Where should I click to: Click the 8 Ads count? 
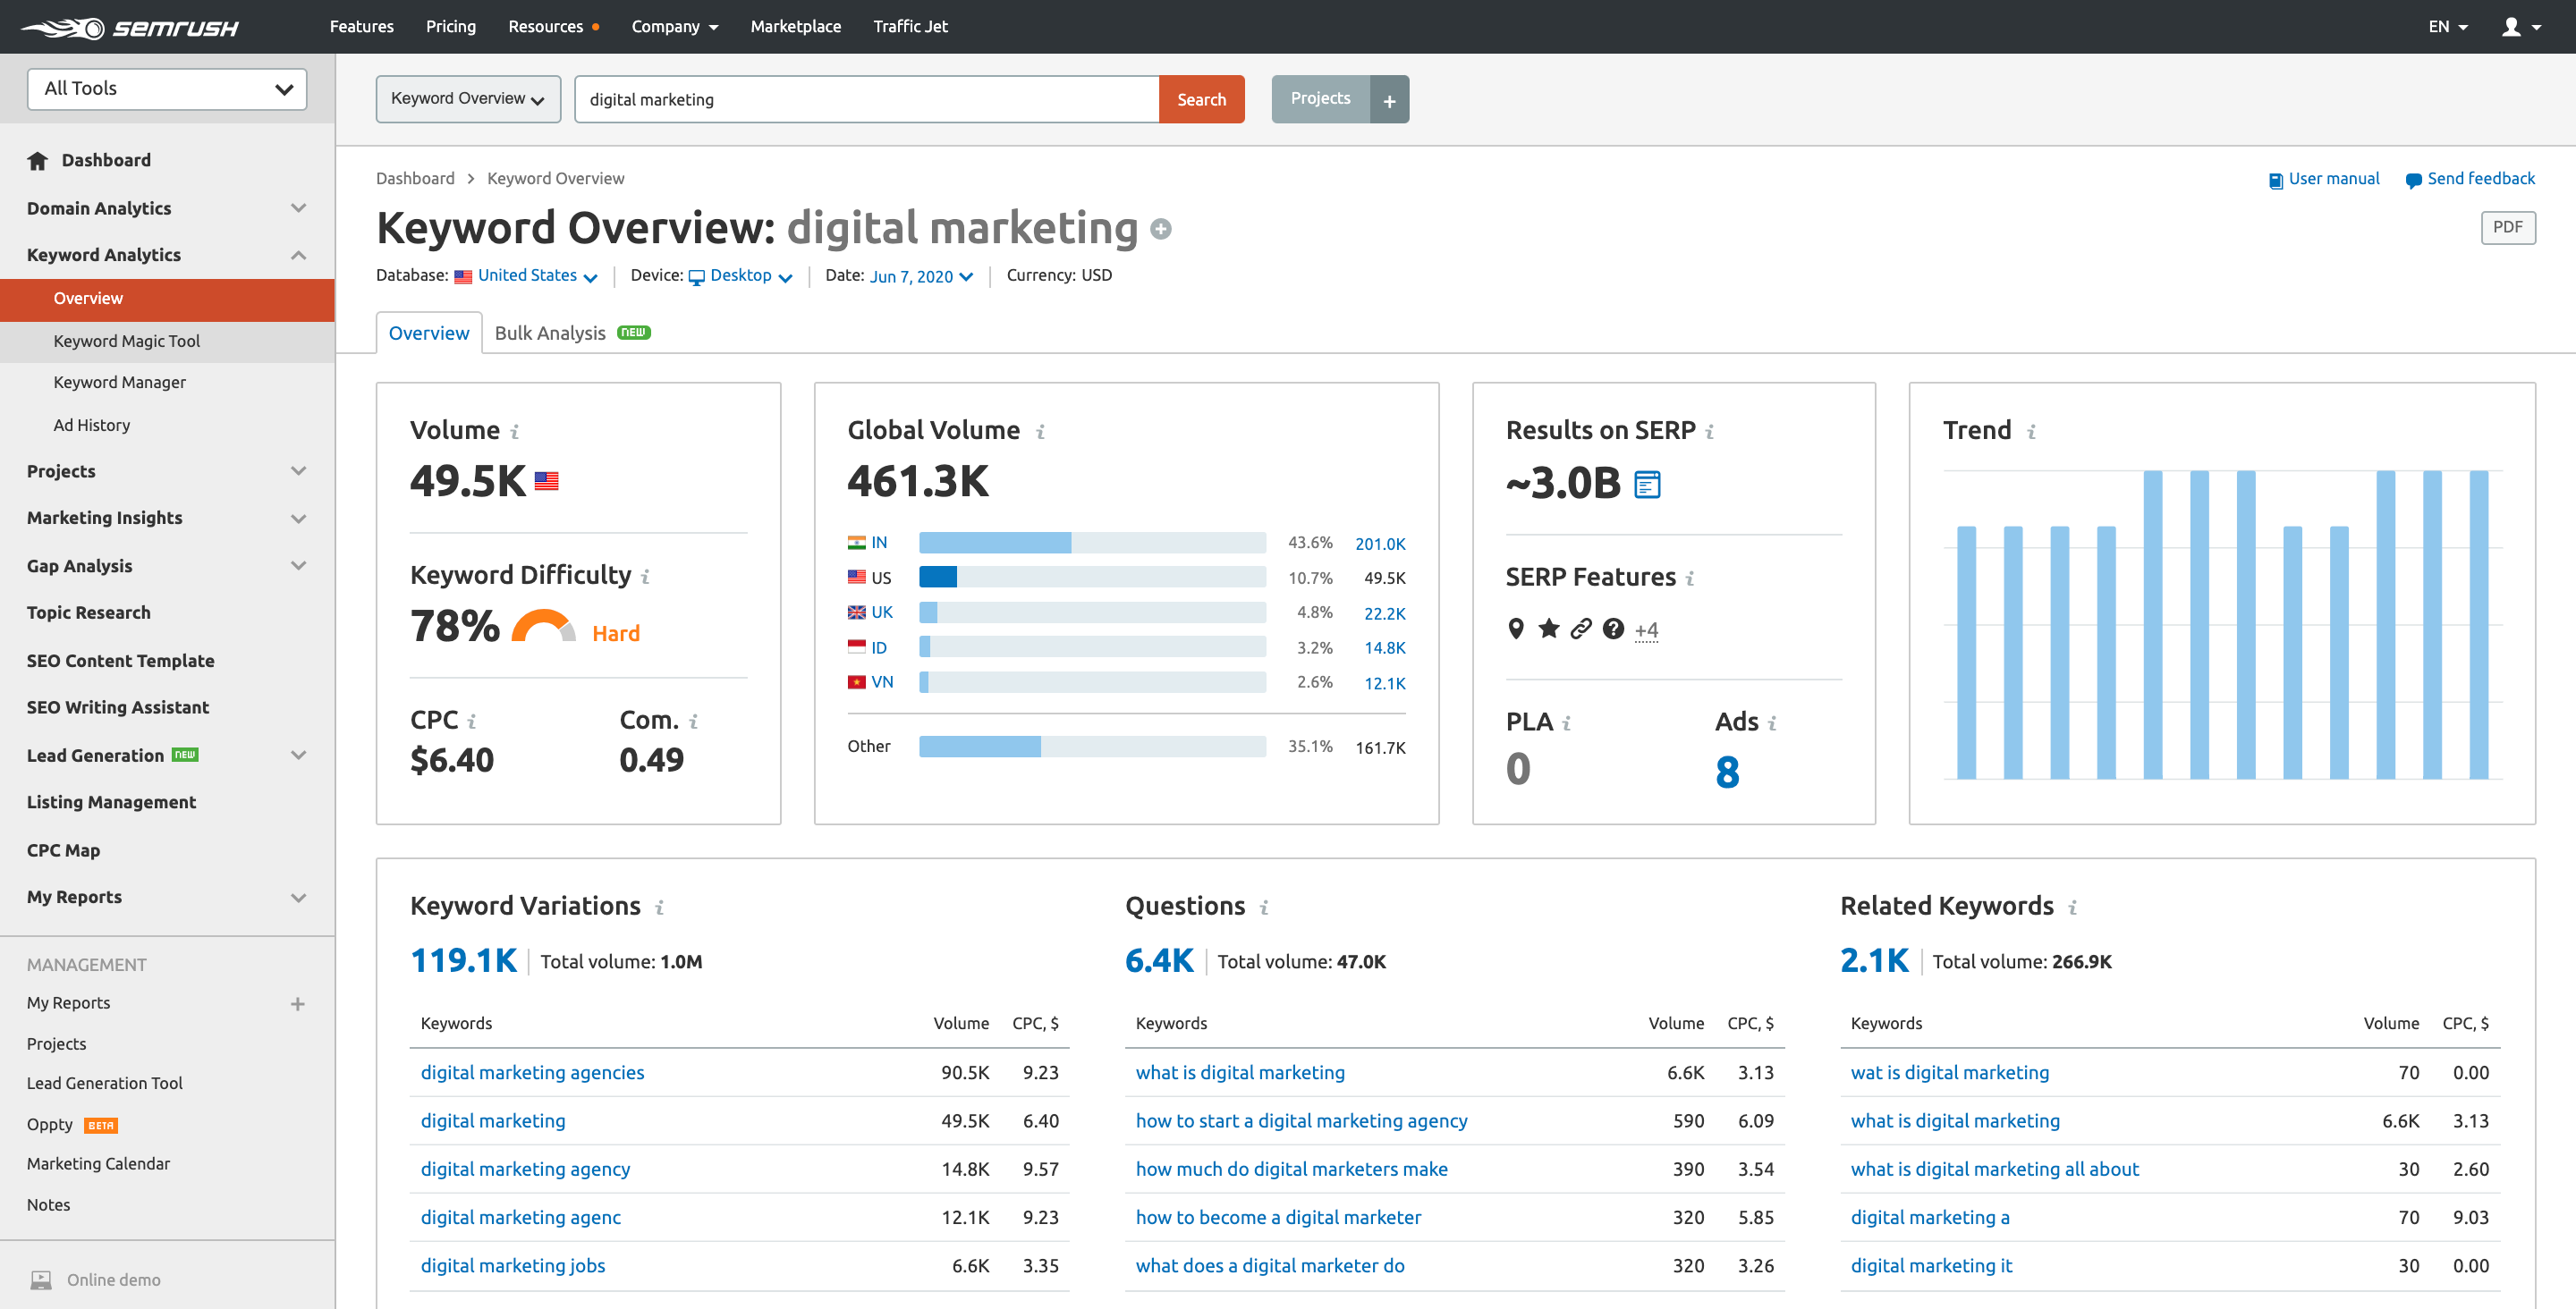[1727, 771]
